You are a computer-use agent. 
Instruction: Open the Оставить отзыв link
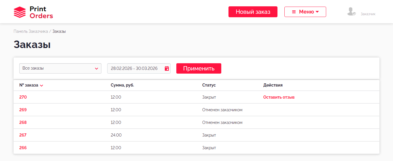coord(279,97)
